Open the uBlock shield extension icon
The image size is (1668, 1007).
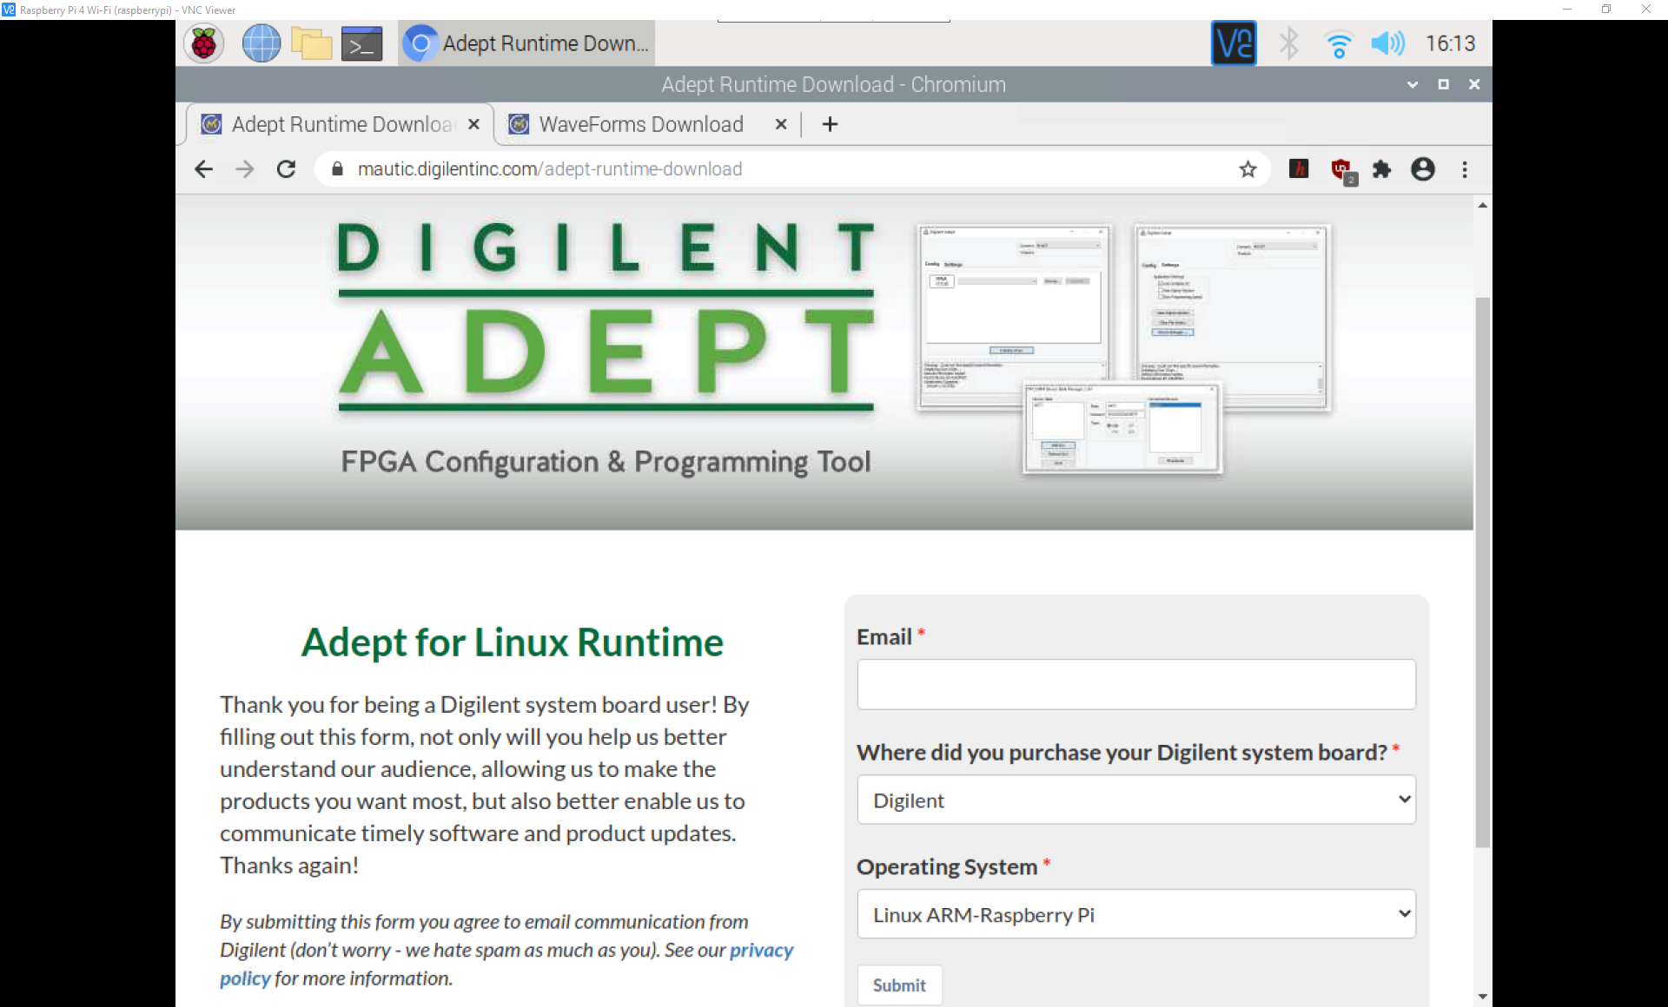(1342, 171)
